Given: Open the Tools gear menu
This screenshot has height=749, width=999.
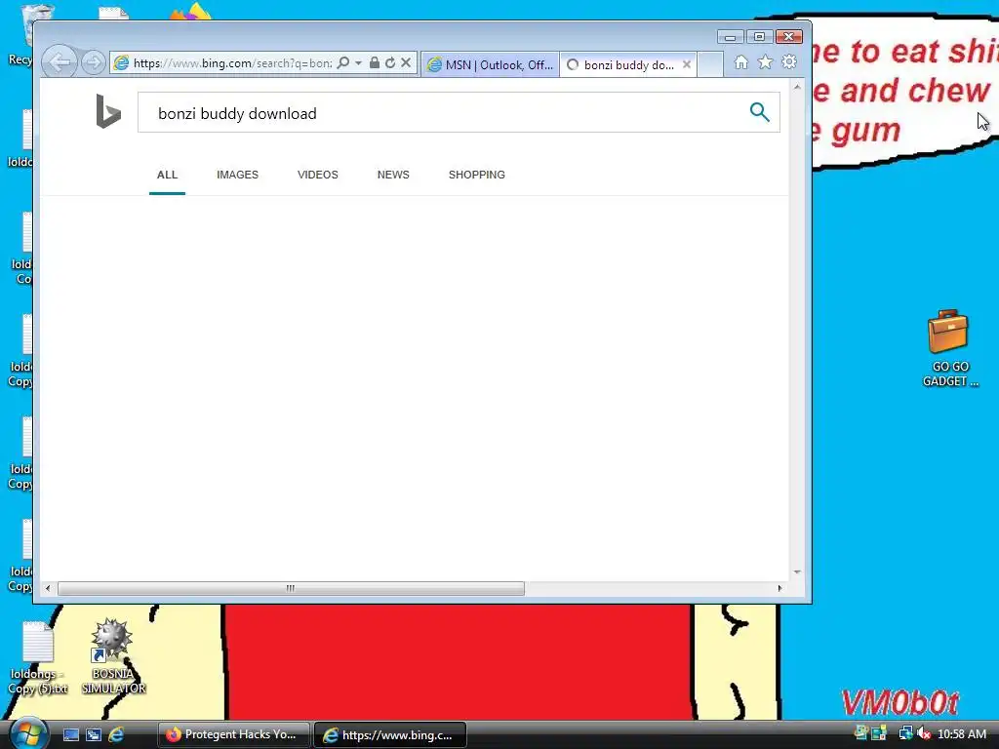Looking at the screenshot, I should pyautogui.click(x=789, y=62).
